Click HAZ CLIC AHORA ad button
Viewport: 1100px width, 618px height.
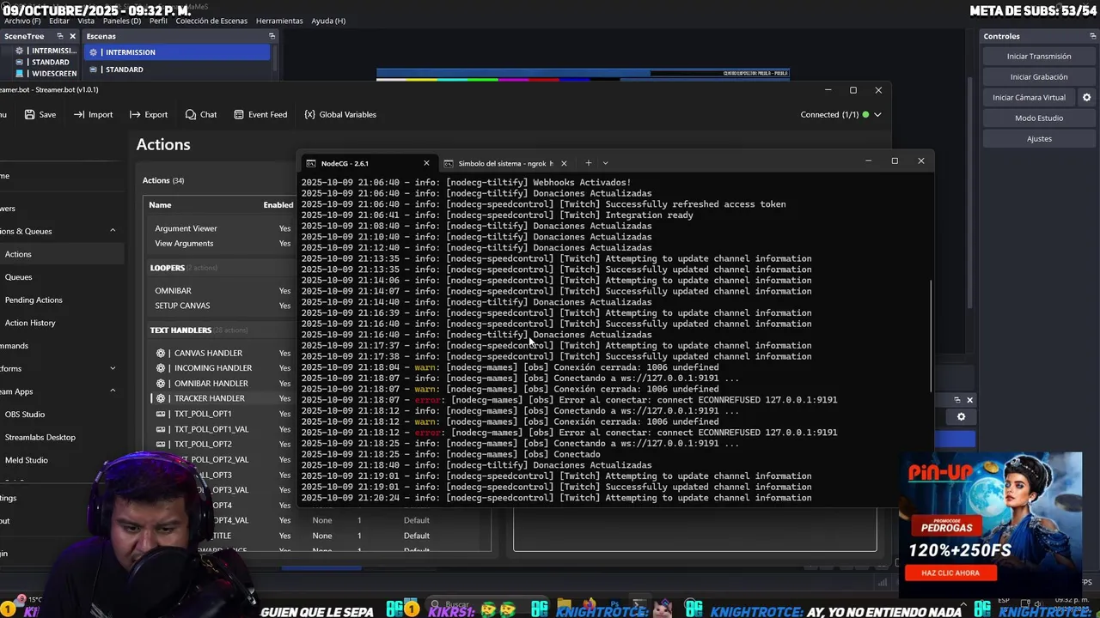tap(950, 573)
